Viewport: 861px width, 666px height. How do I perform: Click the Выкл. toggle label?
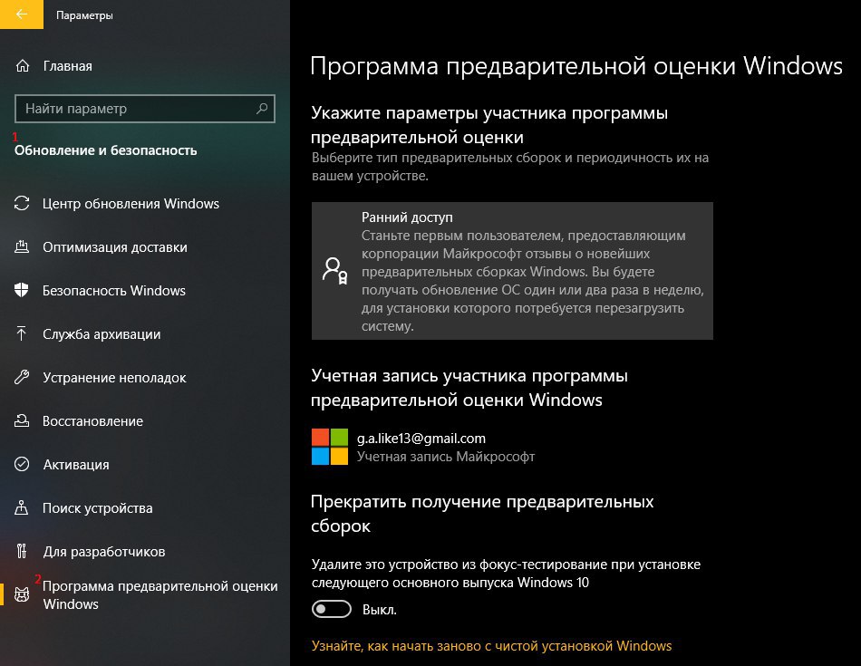(380, 610)
